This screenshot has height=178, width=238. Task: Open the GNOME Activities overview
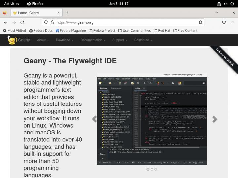point(11,4)
